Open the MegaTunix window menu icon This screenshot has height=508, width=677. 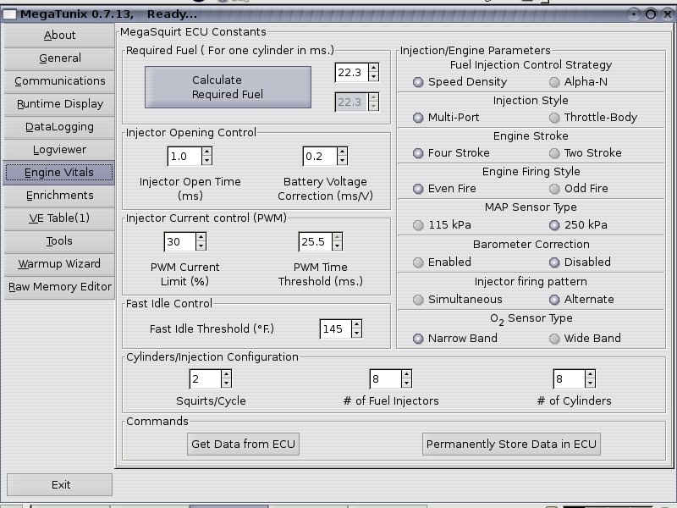pyautogui.click(x=9, y=14)
